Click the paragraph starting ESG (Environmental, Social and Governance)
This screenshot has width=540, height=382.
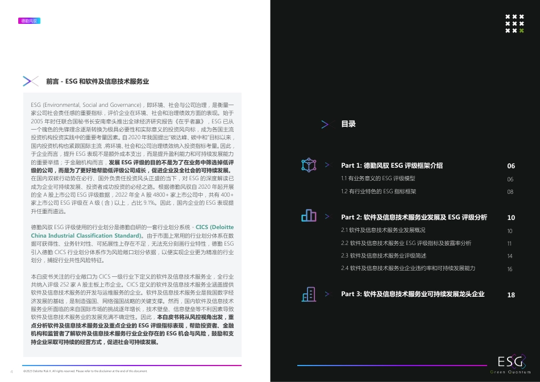[x=132, y=158]
